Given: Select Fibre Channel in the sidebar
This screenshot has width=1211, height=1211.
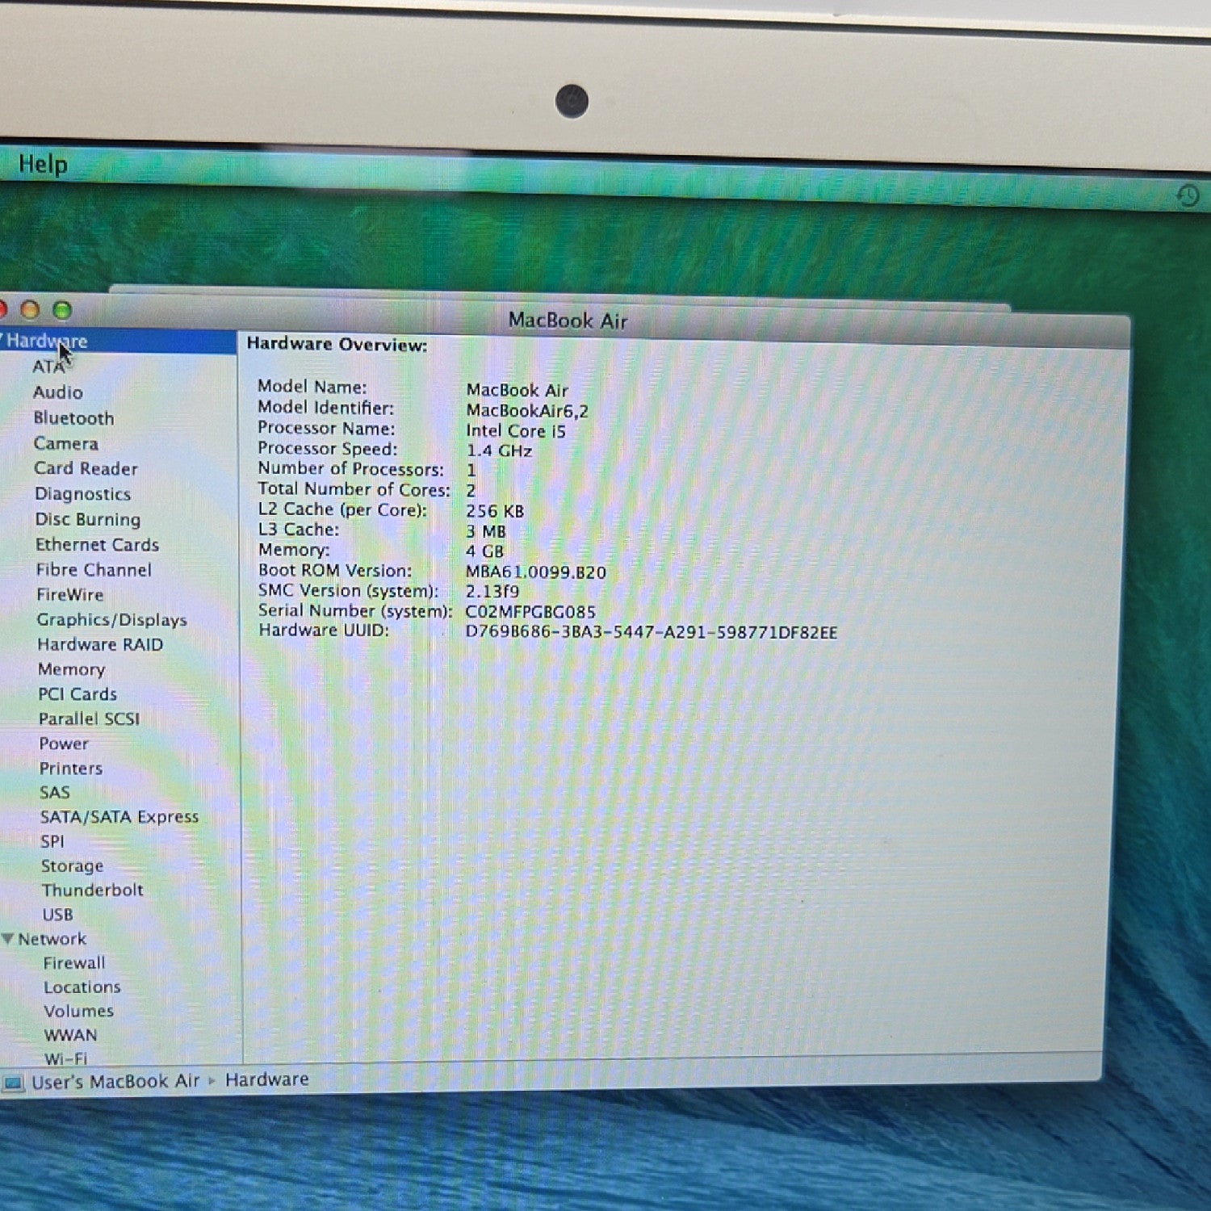Looking at the screenshot, I should [94, 570].
